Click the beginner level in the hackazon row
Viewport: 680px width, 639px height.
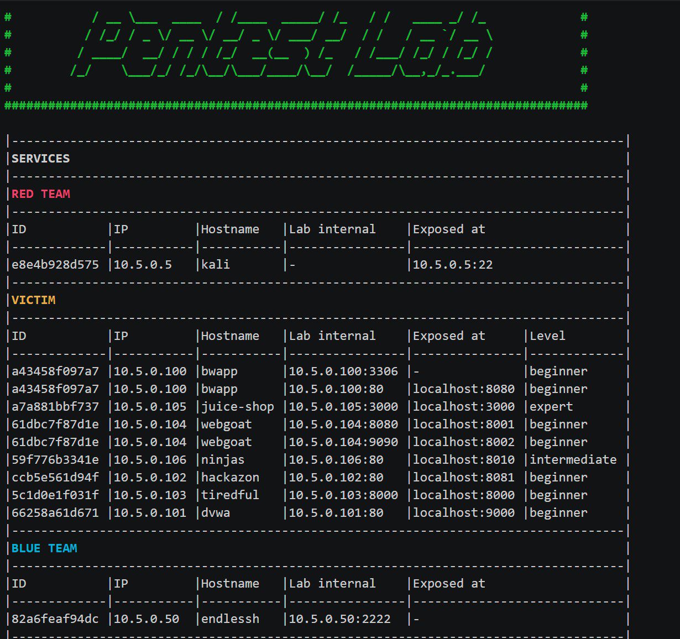[558, 478]
